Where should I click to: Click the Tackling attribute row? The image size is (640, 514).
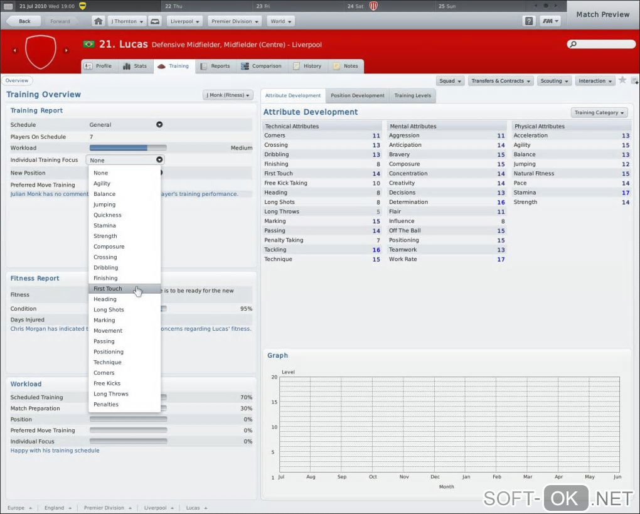322,250
